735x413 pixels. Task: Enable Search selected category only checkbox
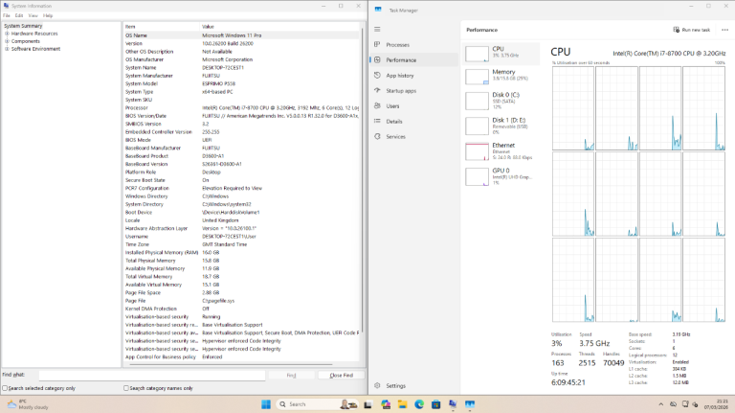(6, 388)
